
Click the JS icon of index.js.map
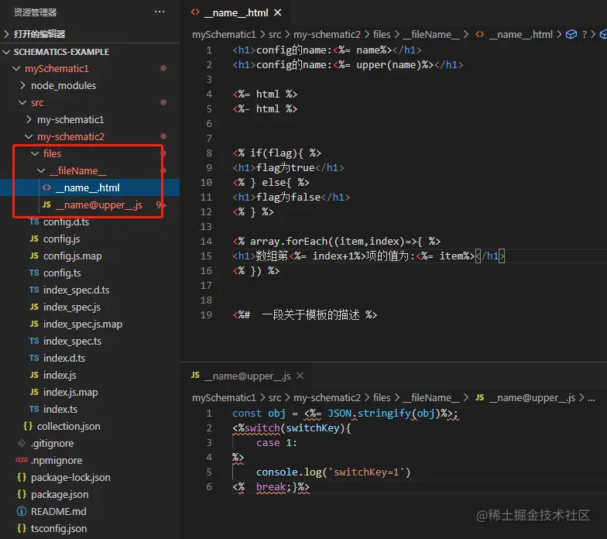point(34,392)
